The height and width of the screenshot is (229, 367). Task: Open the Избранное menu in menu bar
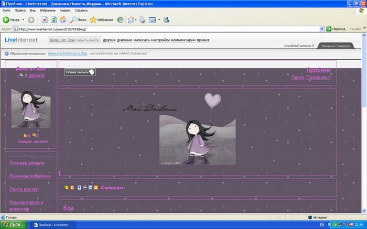point(48,10)
